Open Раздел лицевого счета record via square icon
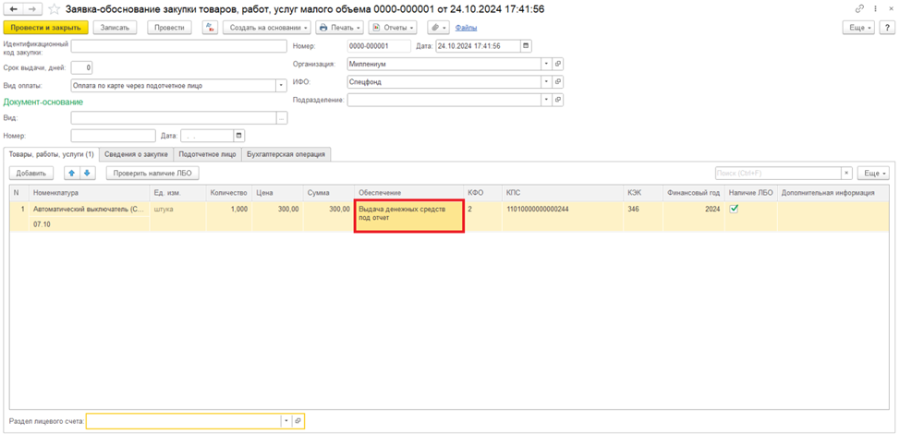This screenshot has width=900, height=434. click(298, 421)
